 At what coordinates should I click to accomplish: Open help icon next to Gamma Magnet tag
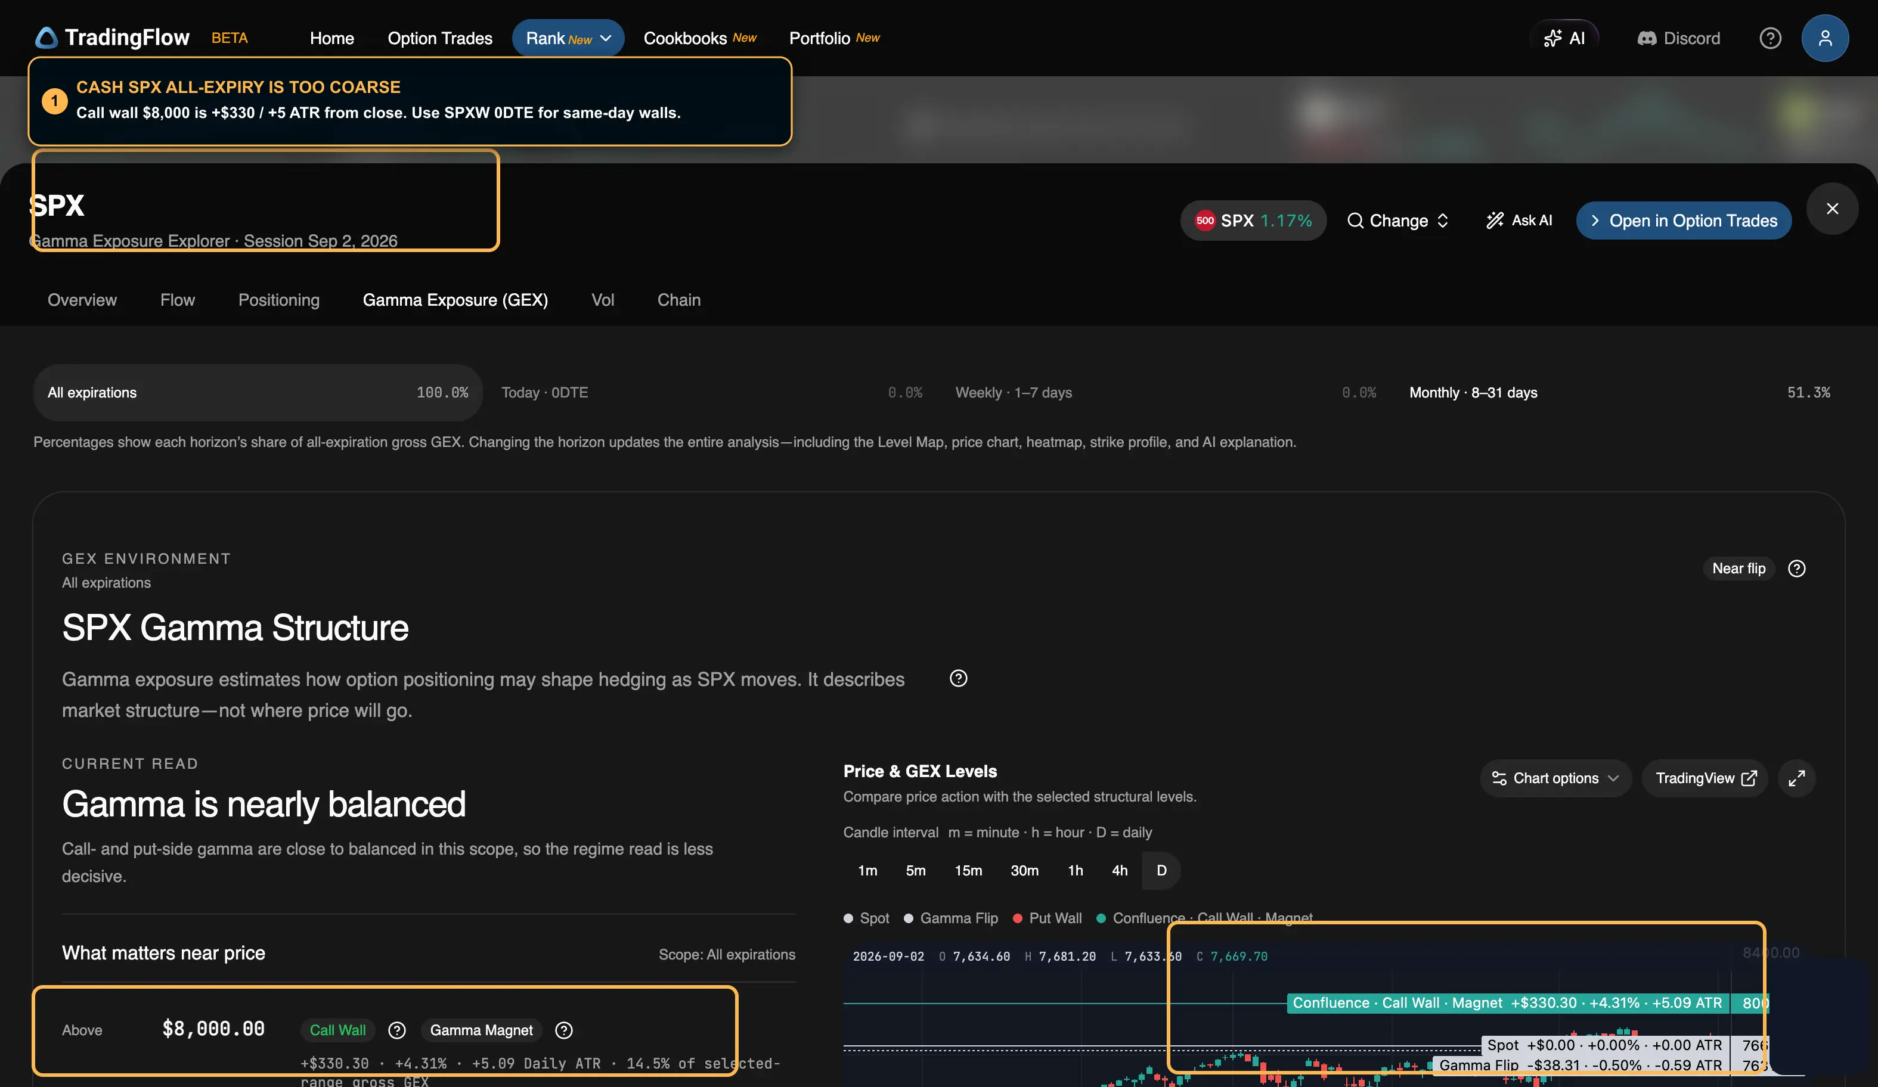tap(564, 1030)
